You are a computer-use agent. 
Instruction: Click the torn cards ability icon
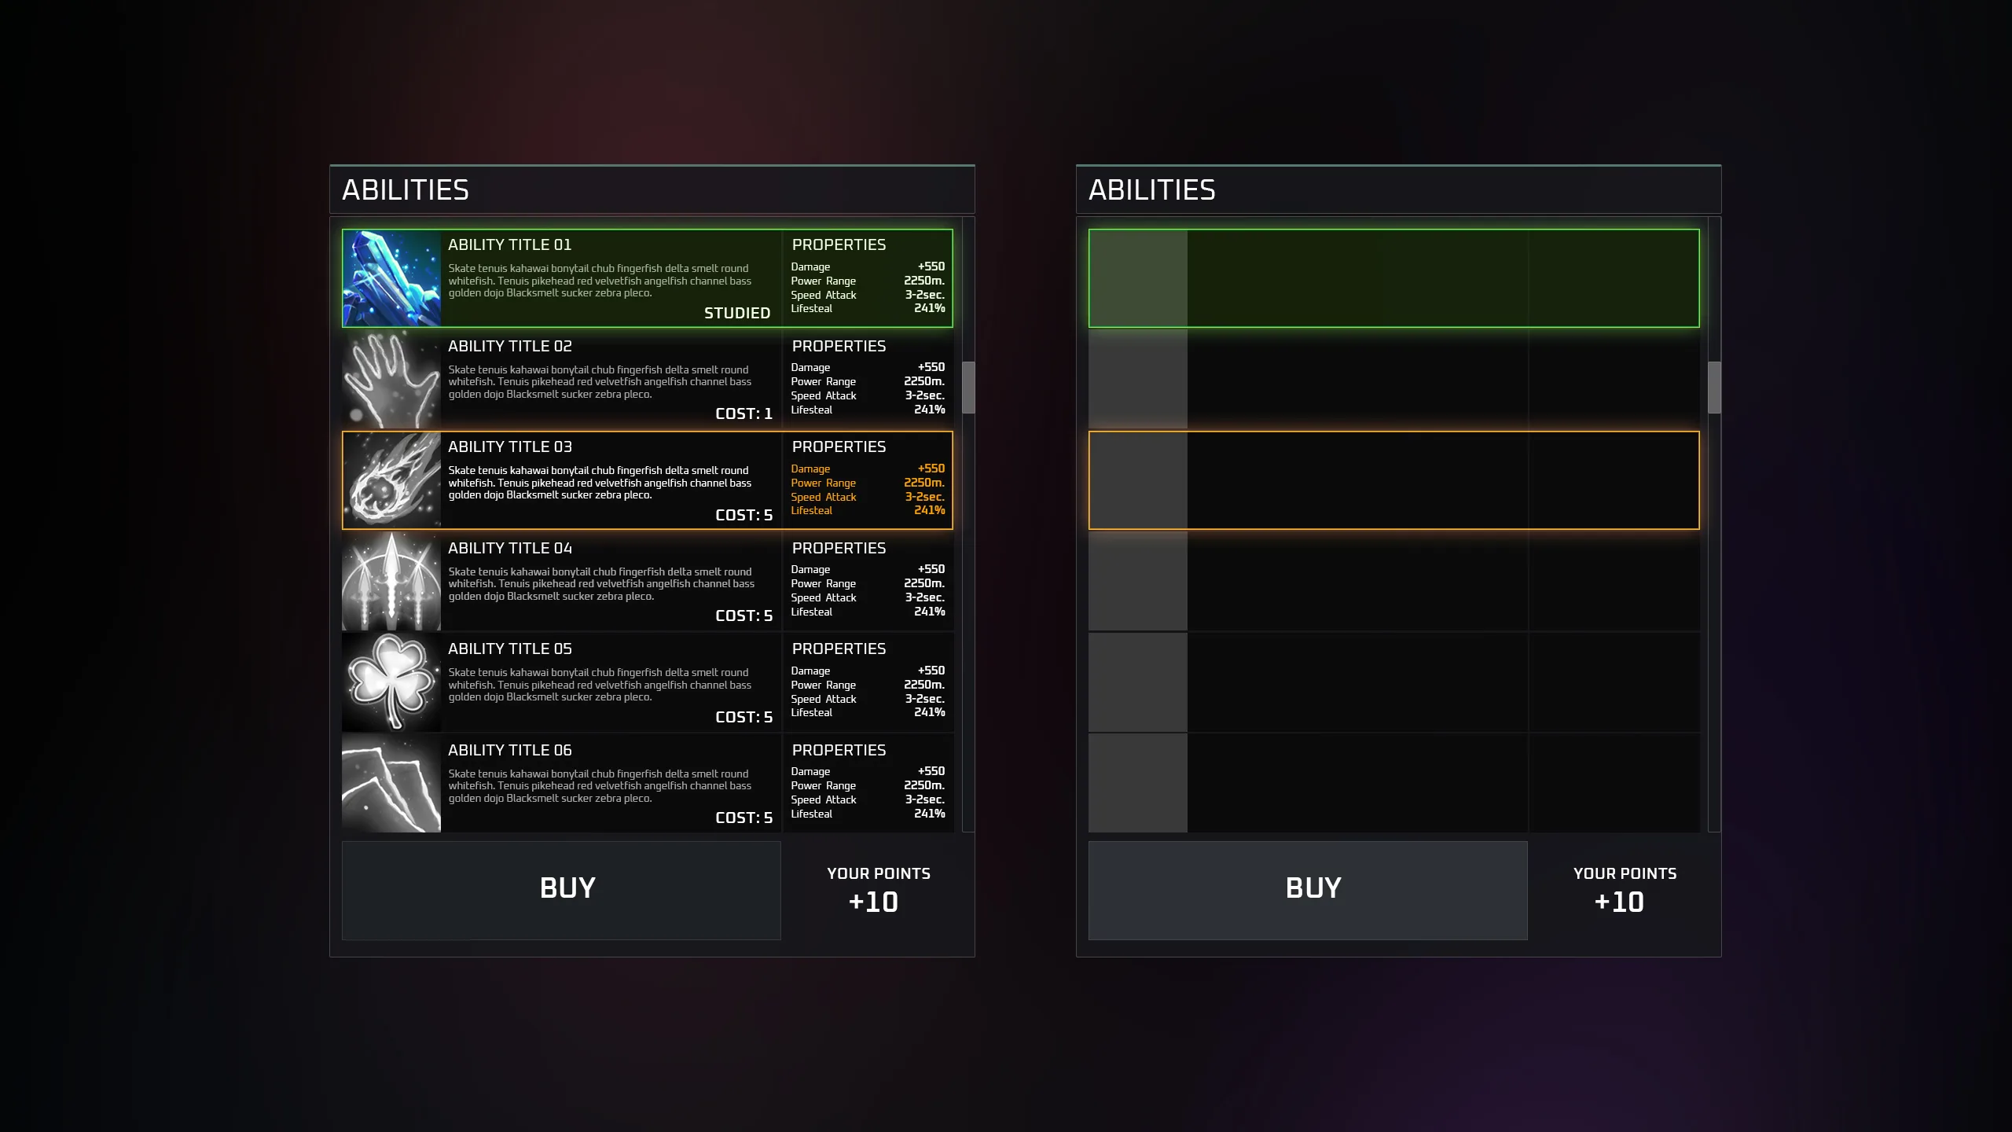(391, 783)
